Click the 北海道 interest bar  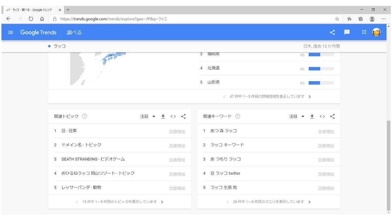321,69
